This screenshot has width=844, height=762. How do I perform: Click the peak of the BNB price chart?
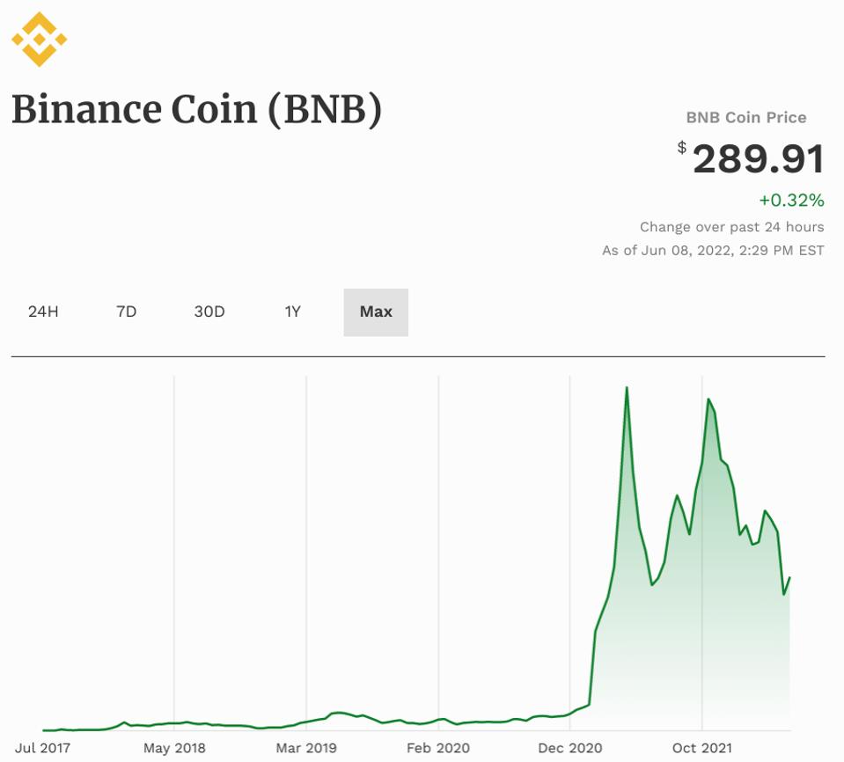[x=627, y=387]
